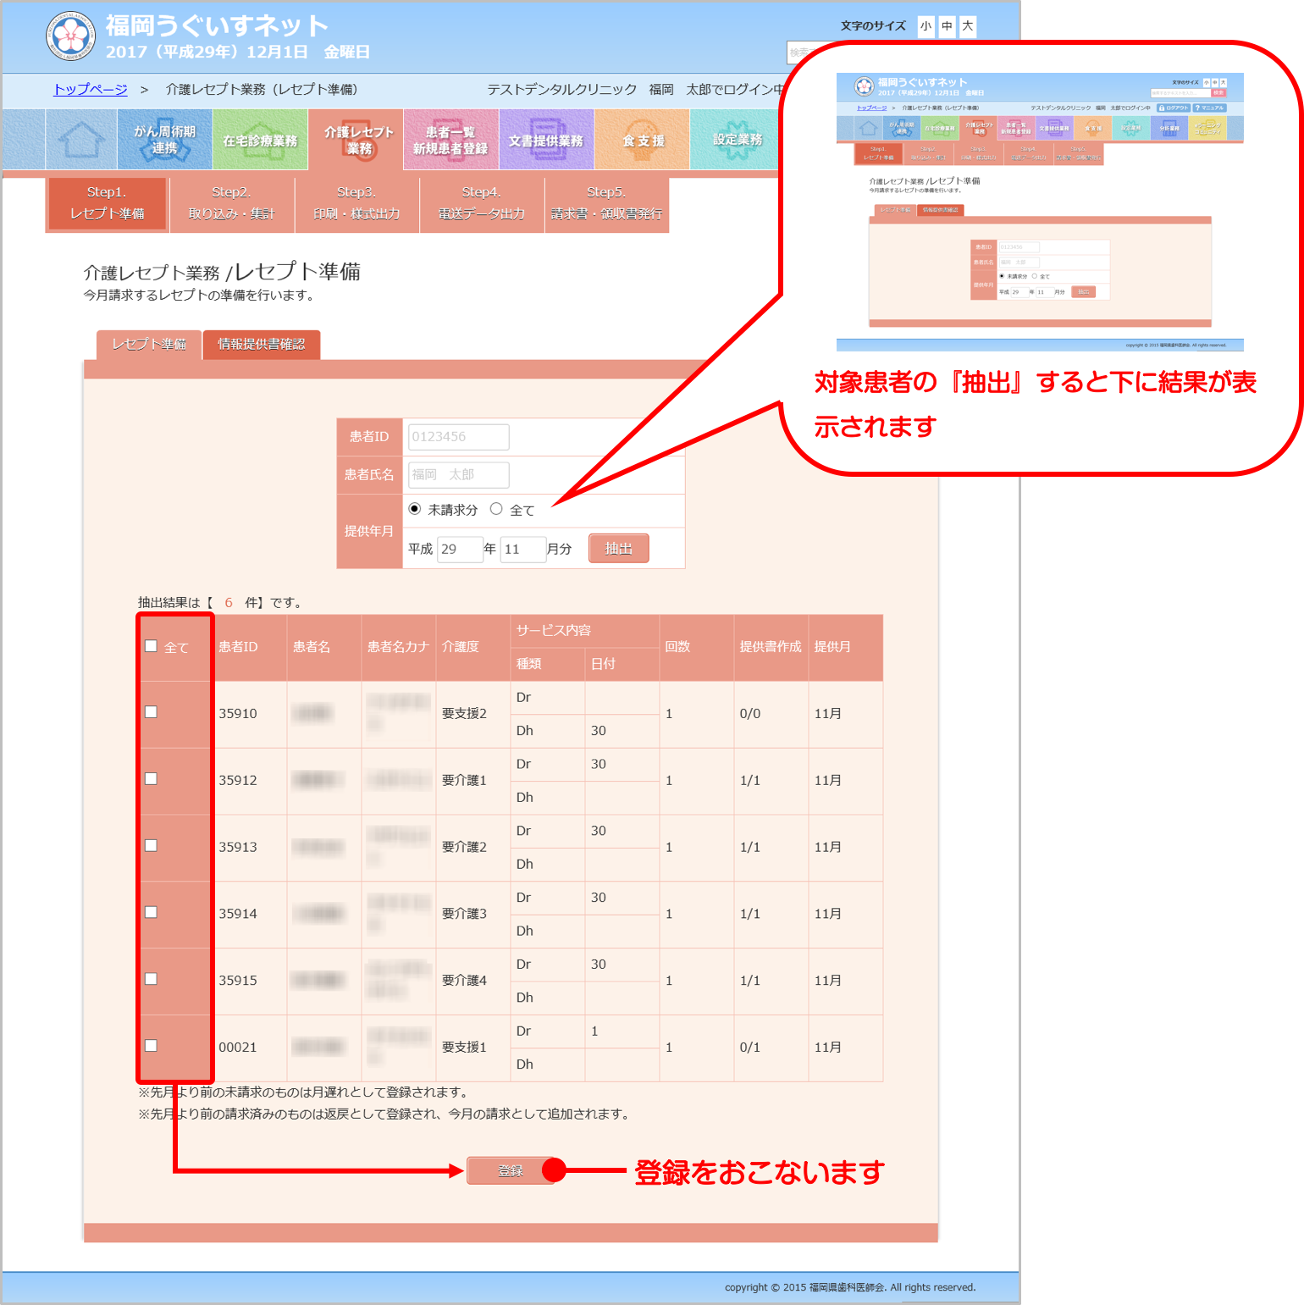This screenshot has height=1305, width=1304.
Task: Select the 未請求分 radio button
Action: point(415,509)
